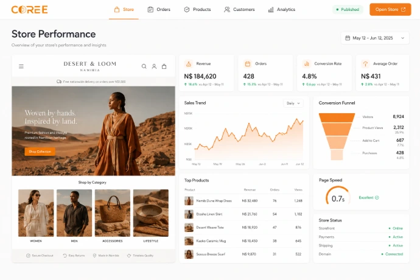This screenshot has height=280, width=420.
Task: Click the DESERT & LOOM store title
Action: click(90, 64)
